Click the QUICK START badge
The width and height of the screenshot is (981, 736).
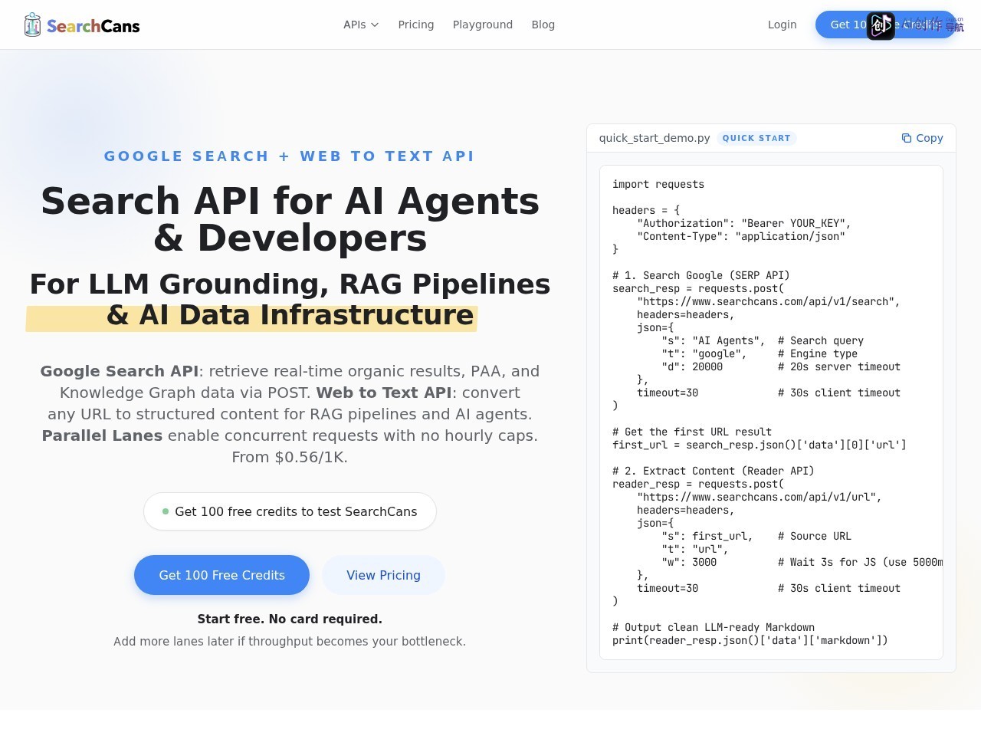click(756, 138)
